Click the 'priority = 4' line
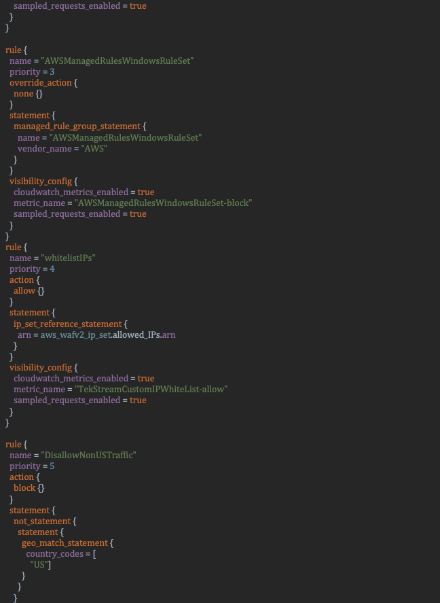The image size is (440, 603). pos(32,269)
